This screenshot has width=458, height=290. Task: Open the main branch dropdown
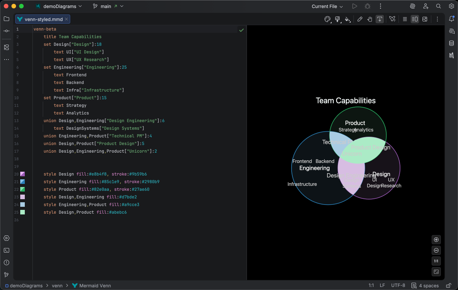(108, 6)
